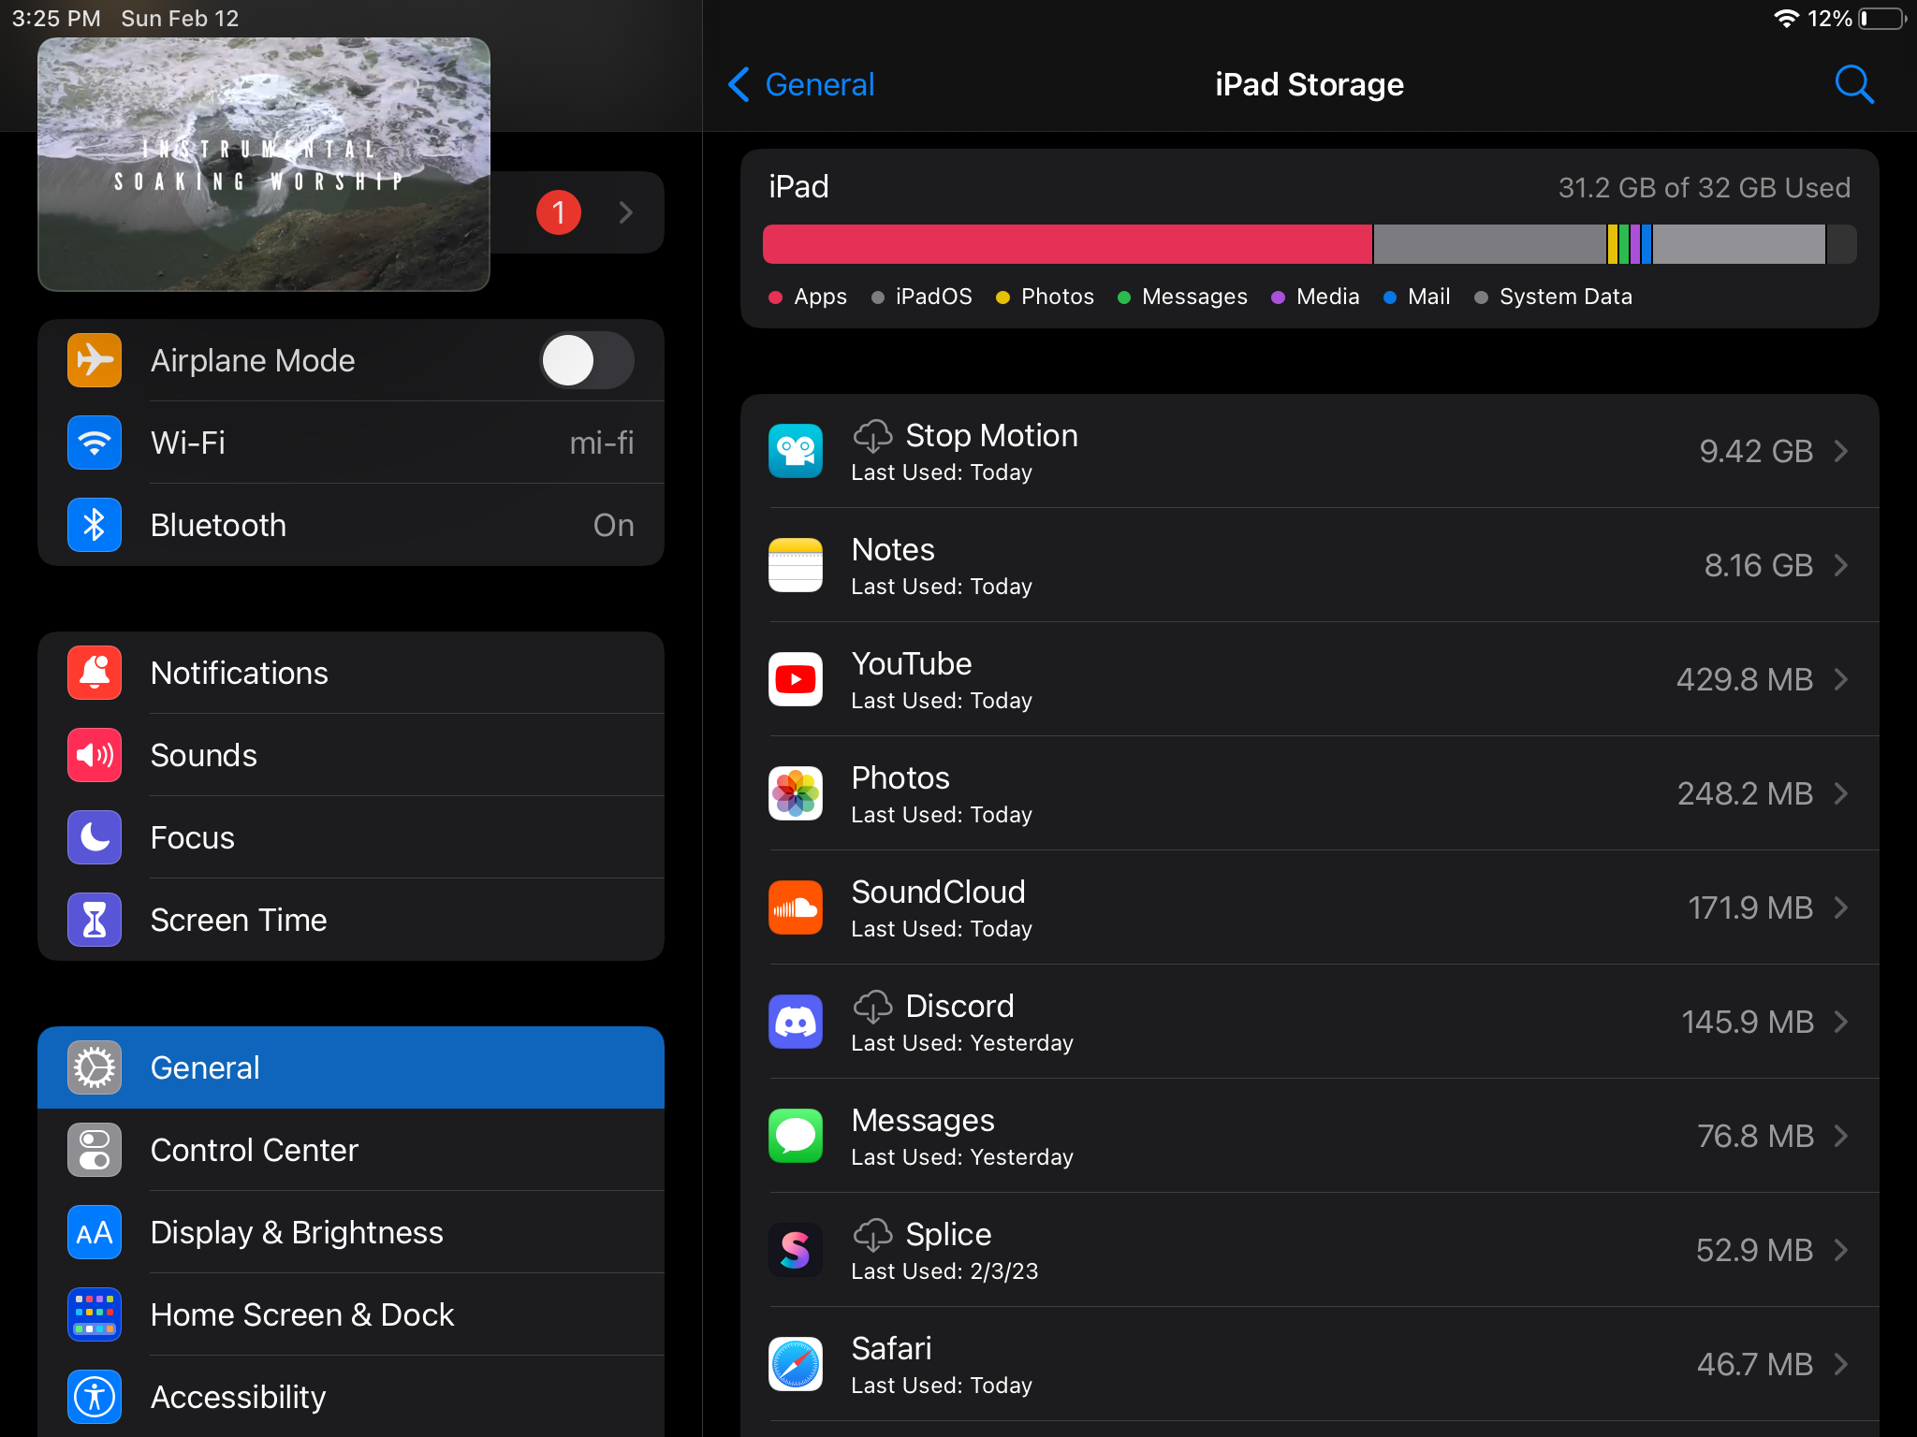Tap the Notifications bell icon
Viewport: 1917px width, 1437px height.
coord(95,673)
